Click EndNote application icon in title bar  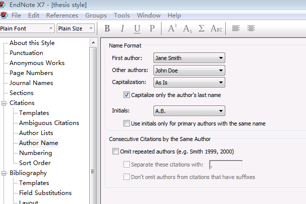(x=3, y=4)
